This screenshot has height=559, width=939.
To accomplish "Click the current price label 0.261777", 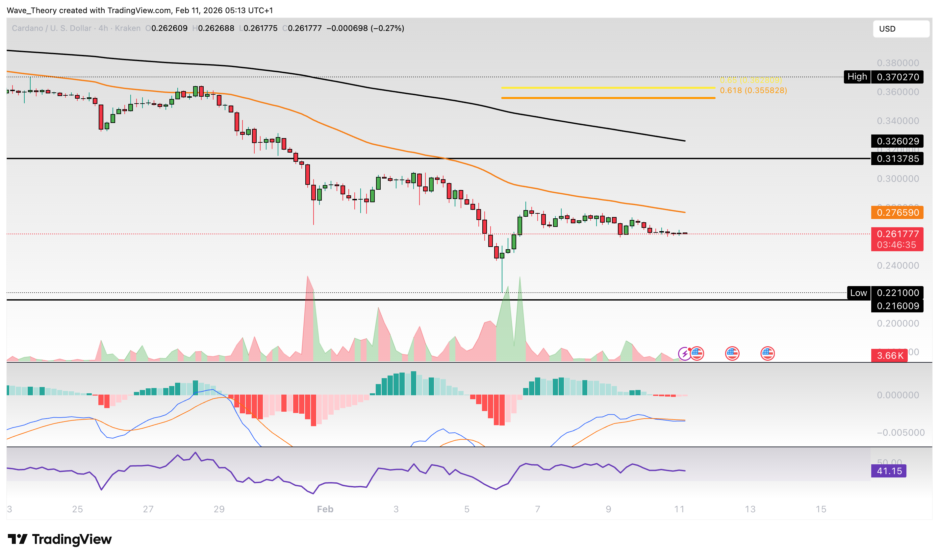I will coord(897,234).
